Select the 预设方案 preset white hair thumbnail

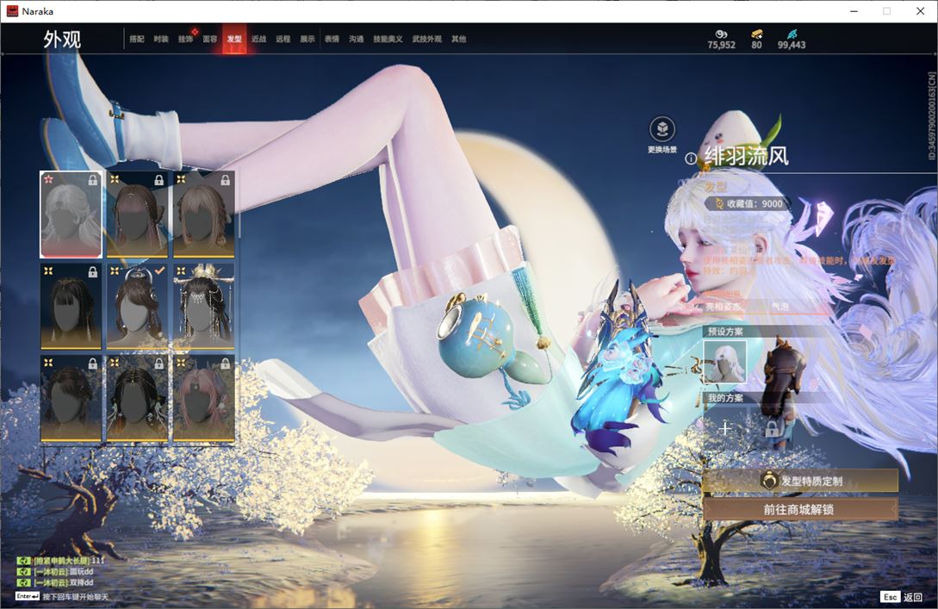pyautogui.click(x=725, y=361)
